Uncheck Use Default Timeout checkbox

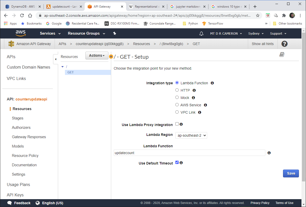177,162
